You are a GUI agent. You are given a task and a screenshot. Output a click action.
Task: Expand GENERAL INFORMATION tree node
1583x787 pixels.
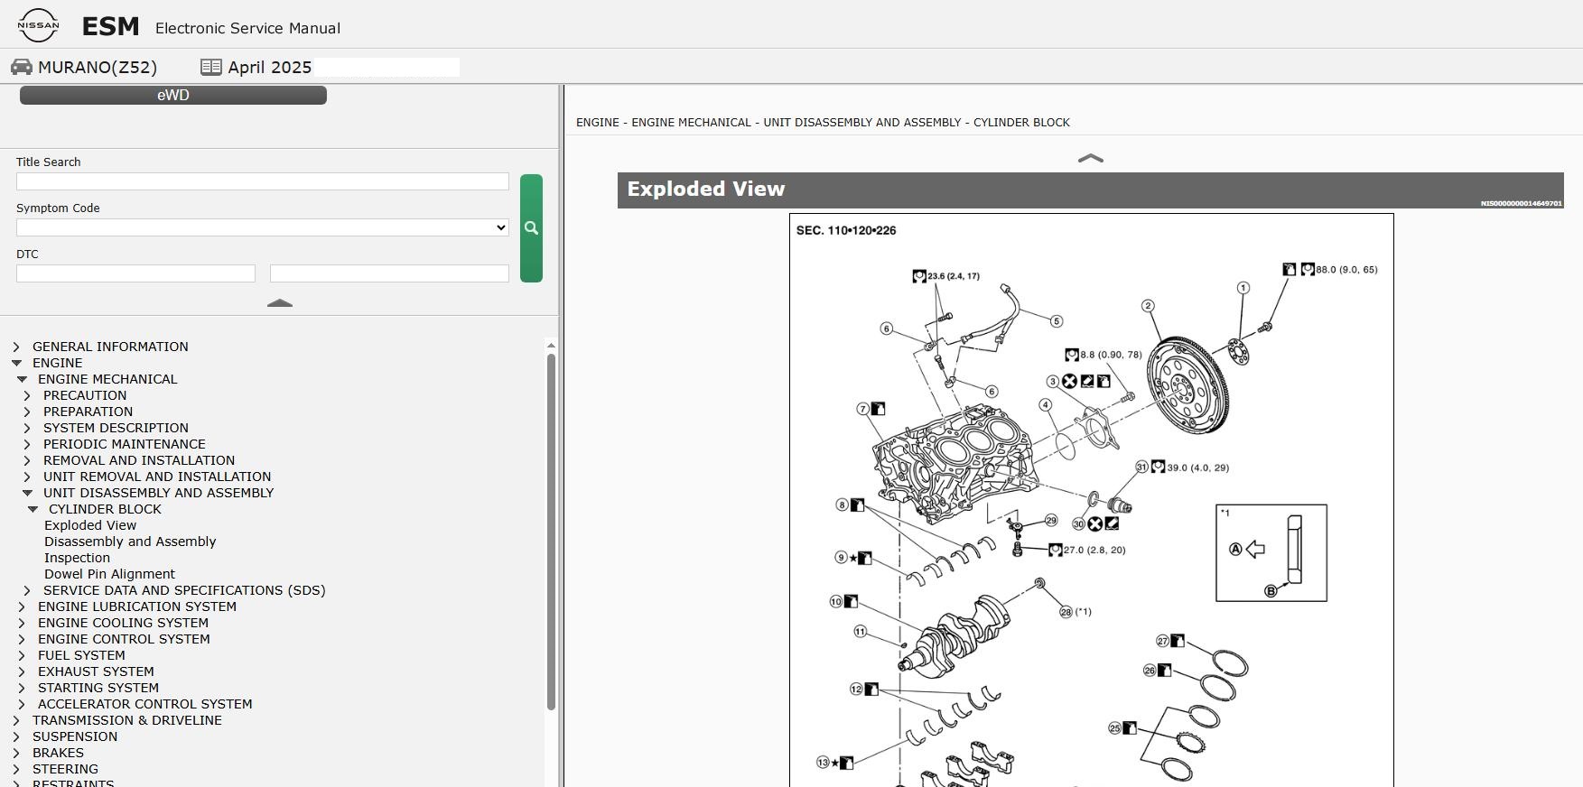(16, 347)
